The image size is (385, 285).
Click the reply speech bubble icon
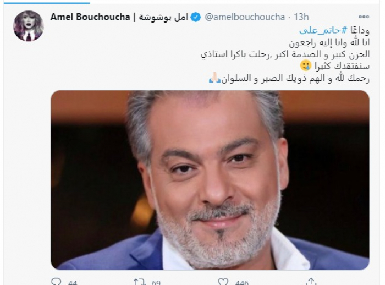[x=56, y=282]
